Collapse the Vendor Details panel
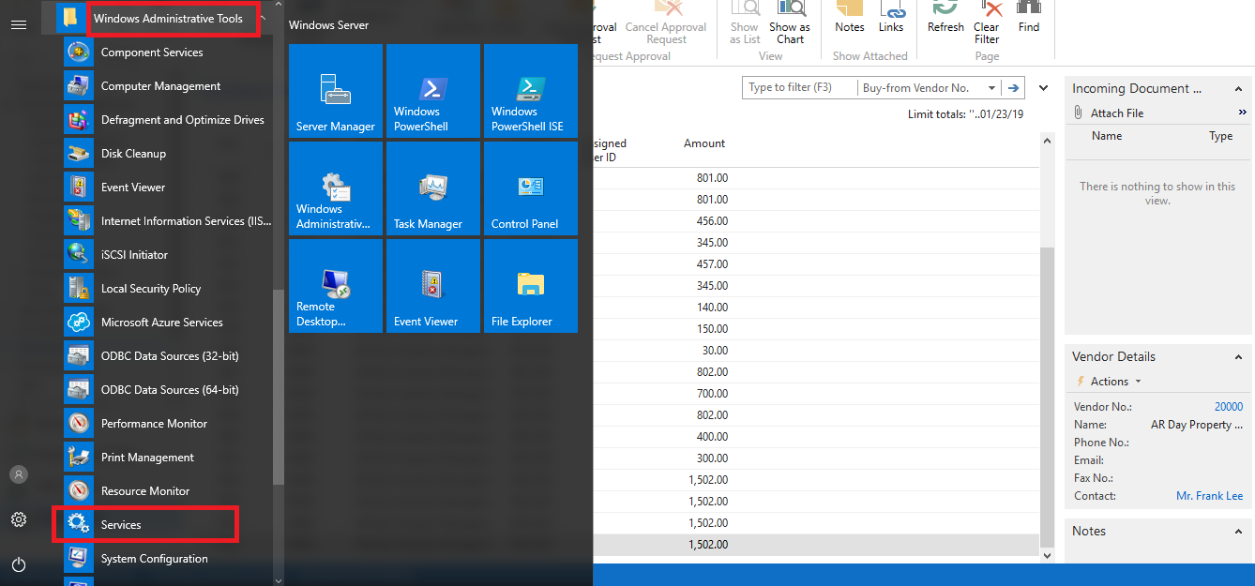 (x=1238, y=357)
